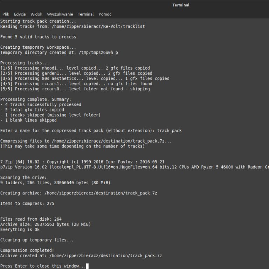Click the 'Everything is Ok' status line
The width and height of the screenshot is (269, 269).
(20, 230)
